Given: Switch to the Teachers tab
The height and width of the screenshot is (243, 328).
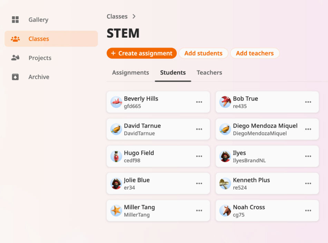Looking at the screenshot, I should (x=209, y=72).
